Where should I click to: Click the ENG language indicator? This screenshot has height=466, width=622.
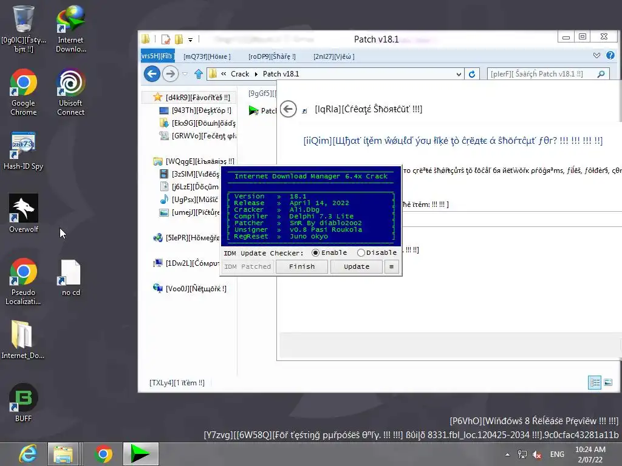tap(557, 454)
